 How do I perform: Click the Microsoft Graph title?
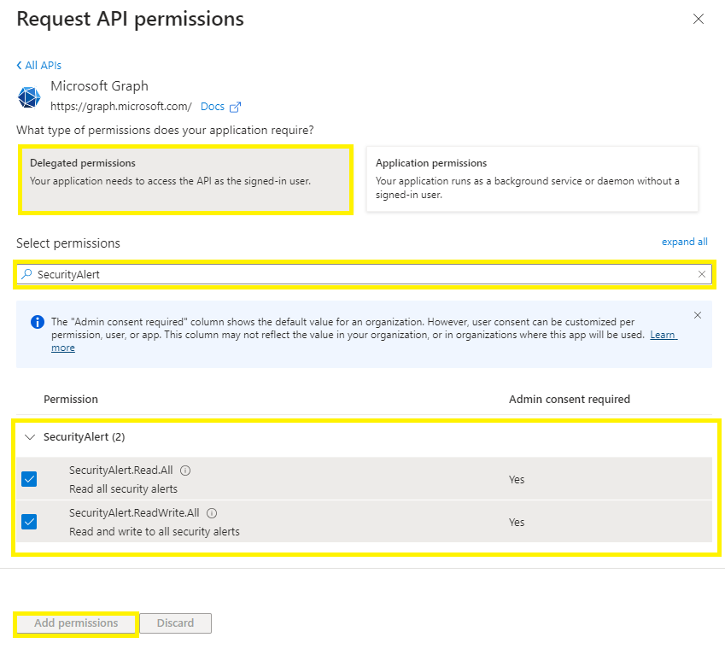click(99, 86)
